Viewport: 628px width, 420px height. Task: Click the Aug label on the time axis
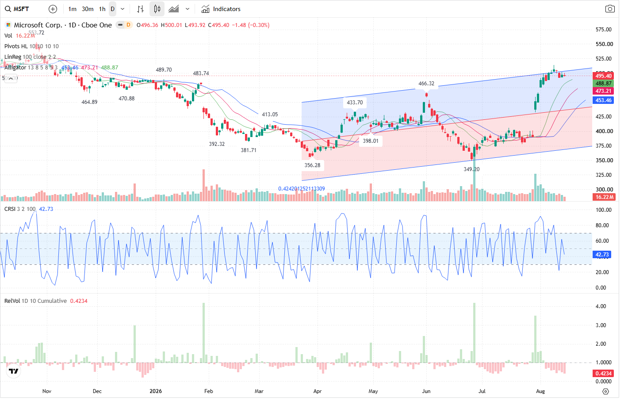pos(540,391)
